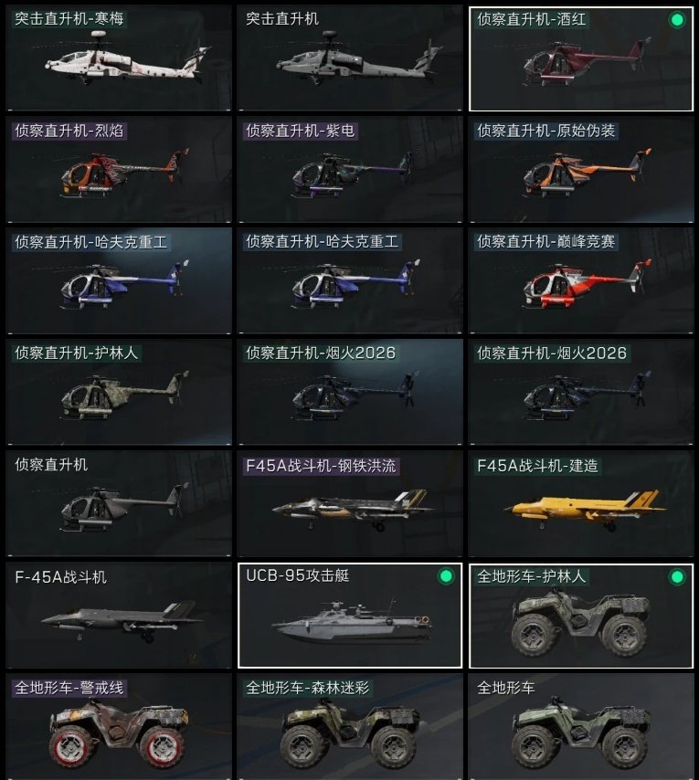Pick the default 侦察直升机 skin card
Image resolution: width=699 pixels, height=780 pixels.
click(119, 504)
